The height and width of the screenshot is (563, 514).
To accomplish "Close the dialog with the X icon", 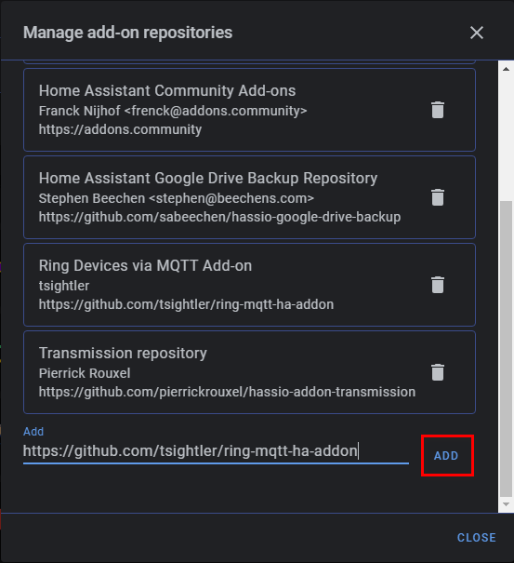I will tap(477, 33).
